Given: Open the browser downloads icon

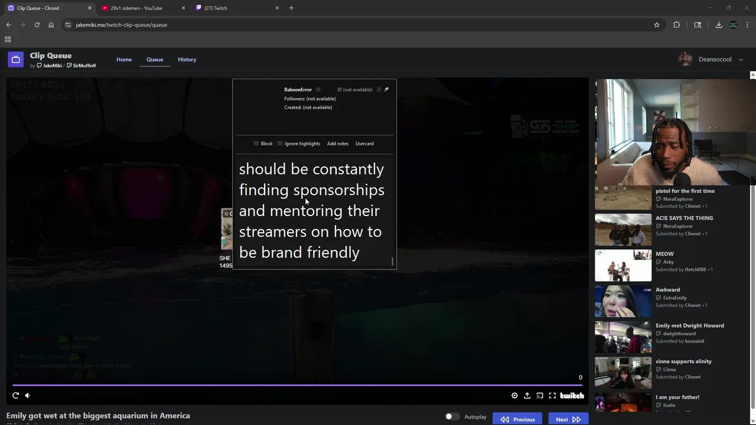Looking at the screenshot, I should coord(719,25).
